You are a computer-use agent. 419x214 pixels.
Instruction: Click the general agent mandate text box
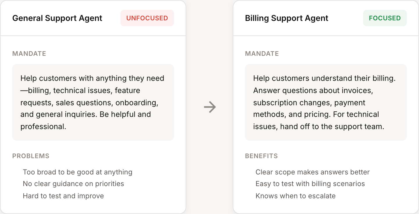click(93, 102)
